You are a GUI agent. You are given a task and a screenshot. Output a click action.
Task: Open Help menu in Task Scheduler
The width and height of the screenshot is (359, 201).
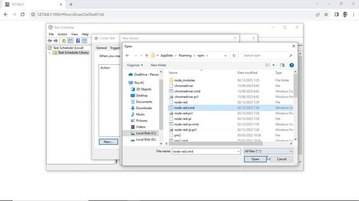tap(85, 34)
